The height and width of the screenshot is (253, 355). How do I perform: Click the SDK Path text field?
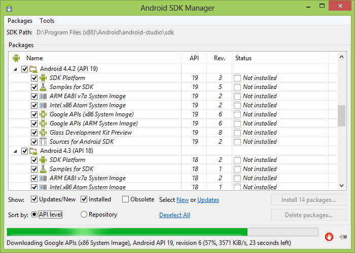105,32
